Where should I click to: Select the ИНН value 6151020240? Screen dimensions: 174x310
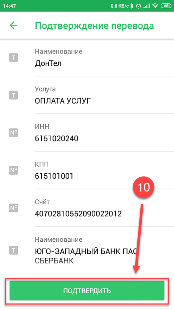click(x=57, y=138)
